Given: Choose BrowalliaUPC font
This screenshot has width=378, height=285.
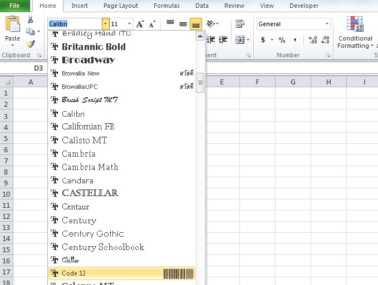Looking at the screenshot, I should point(122,87).
